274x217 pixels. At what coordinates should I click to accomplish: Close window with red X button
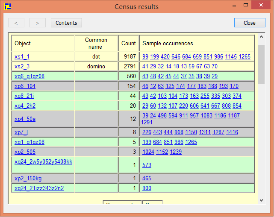[x=261, y=5]
